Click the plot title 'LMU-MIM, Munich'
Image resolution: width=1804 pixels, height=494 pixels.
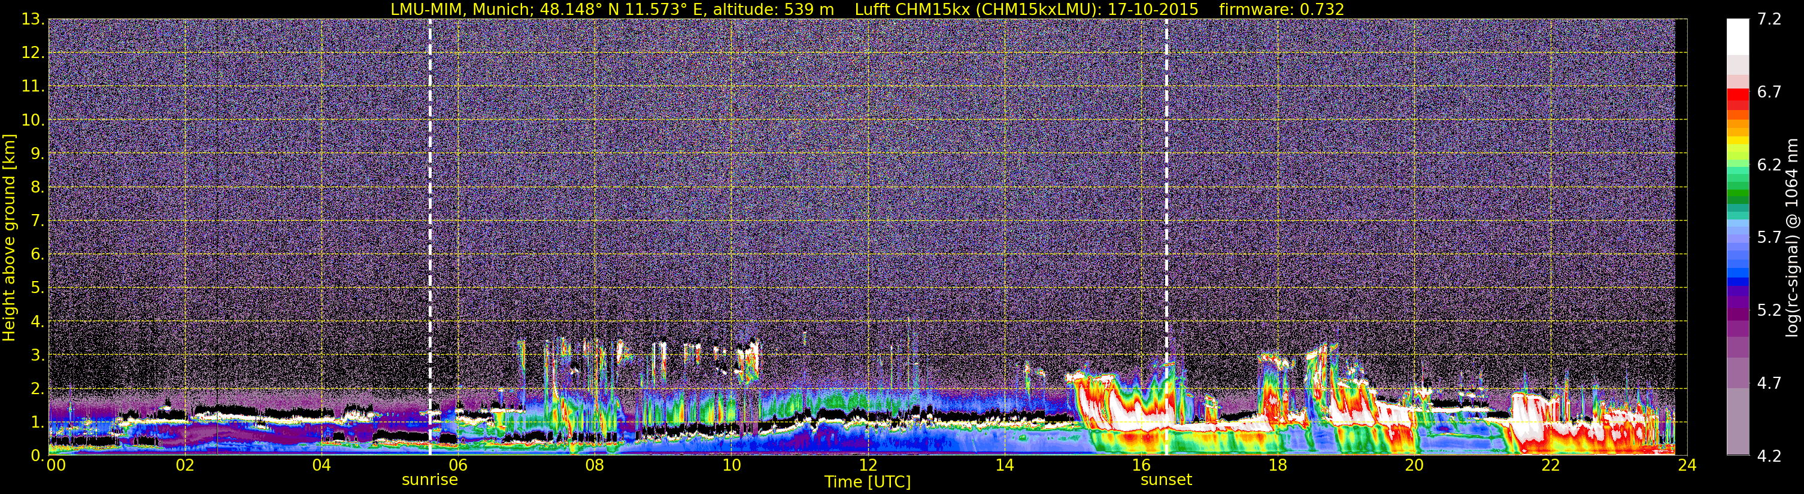tap(462, 9)
